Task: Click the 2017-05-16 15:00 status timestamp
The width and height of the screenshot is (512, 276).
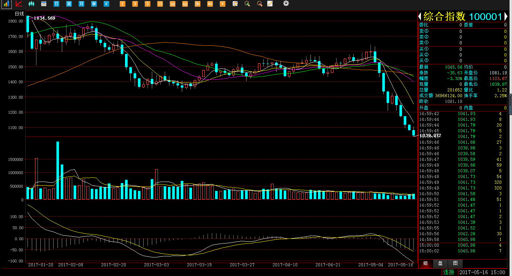Action: tap(482, 272)
